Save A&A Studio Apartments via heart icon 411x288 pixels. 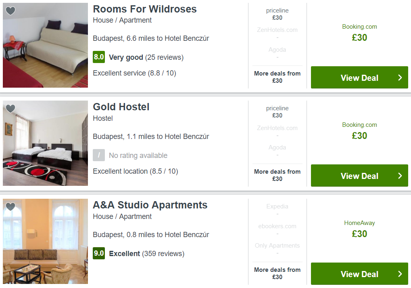pyautogui.click(x=10, y=207)
